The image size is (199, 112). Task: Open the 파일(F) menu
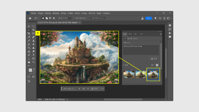[x=33, y=13]
